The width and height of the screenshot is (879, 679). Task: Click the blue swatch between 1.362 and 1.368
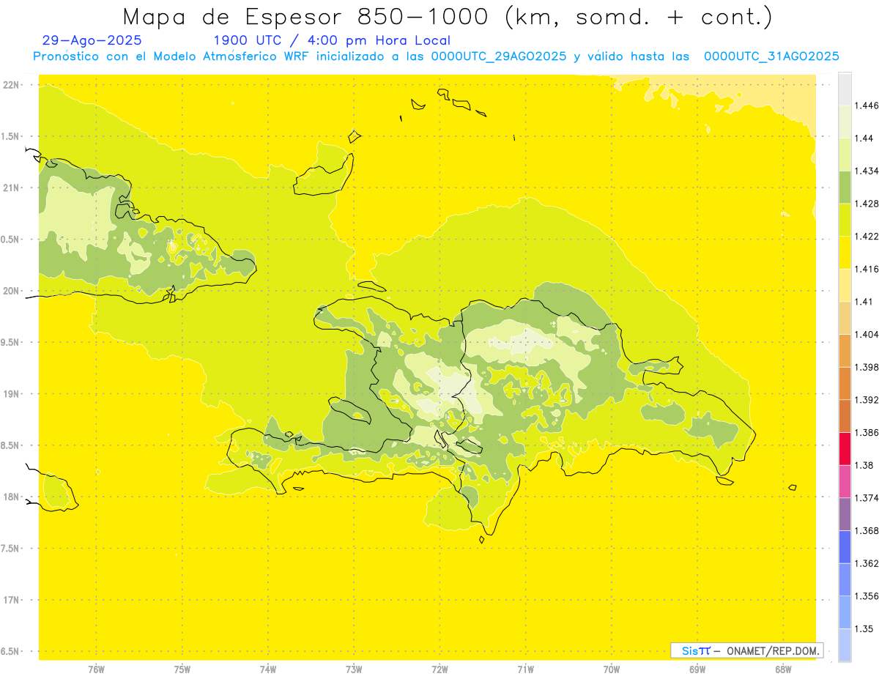click(845, 546)
